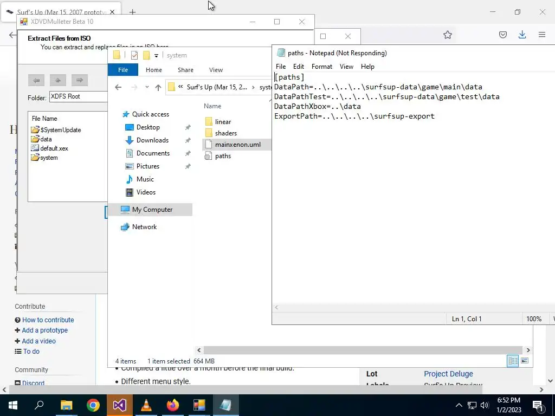Image resolution: width=555 pixels, height=416 pixels.
Task: Click Explorer horizontal scrollbar track
Action: tap(363, 350)
